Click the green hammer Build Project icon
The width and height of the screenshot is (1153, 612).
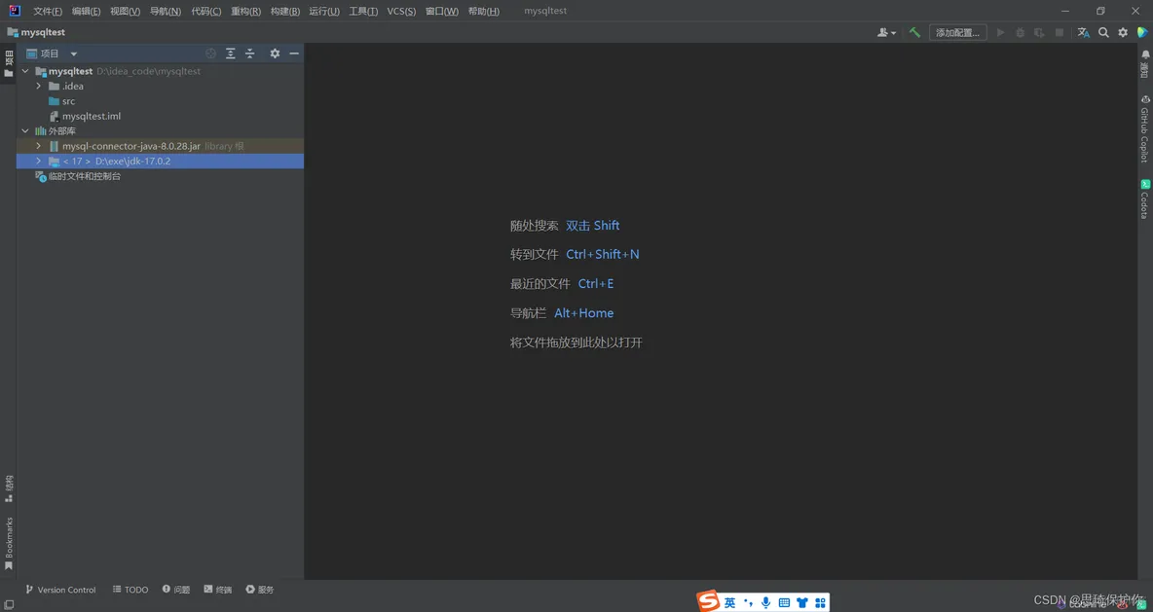point(914,32)
